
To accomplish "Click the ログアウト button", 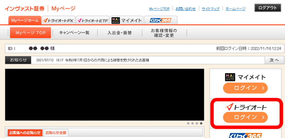I will point(267,8).
